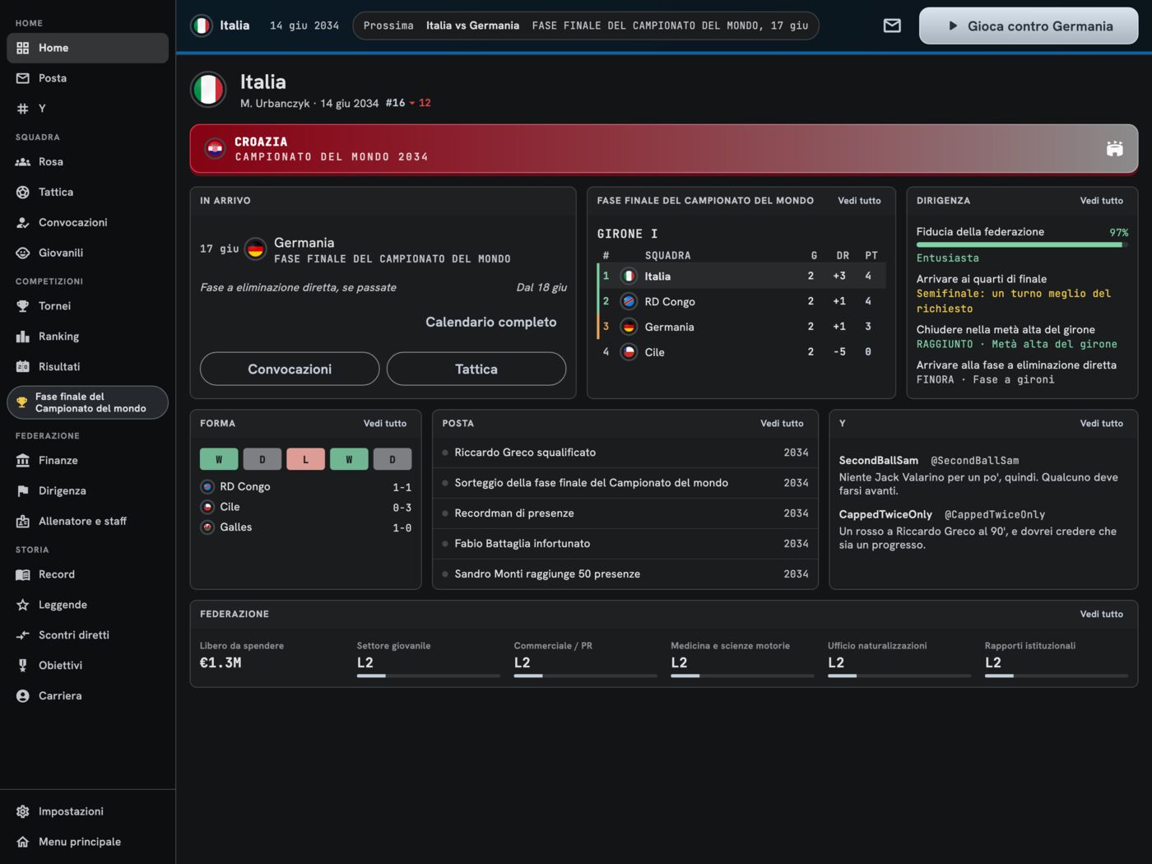This screenshot has height=864, width=1152.
Task: Click the Impostazioni gear icon
Action: click(x=23, y=811)
